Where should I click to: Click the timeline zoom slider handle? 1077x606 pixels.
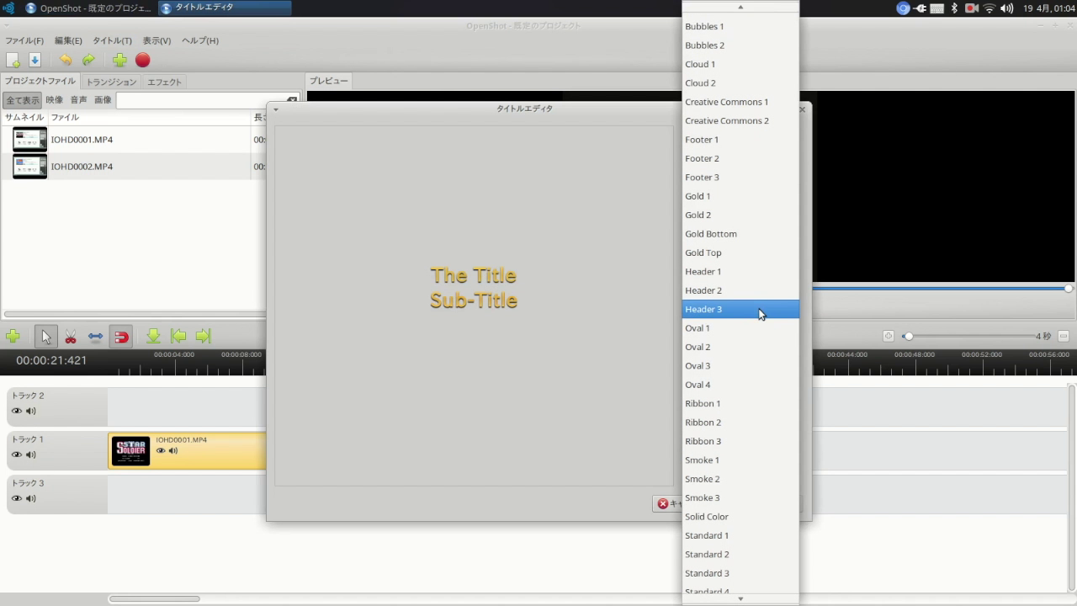(x=908, y=336)
